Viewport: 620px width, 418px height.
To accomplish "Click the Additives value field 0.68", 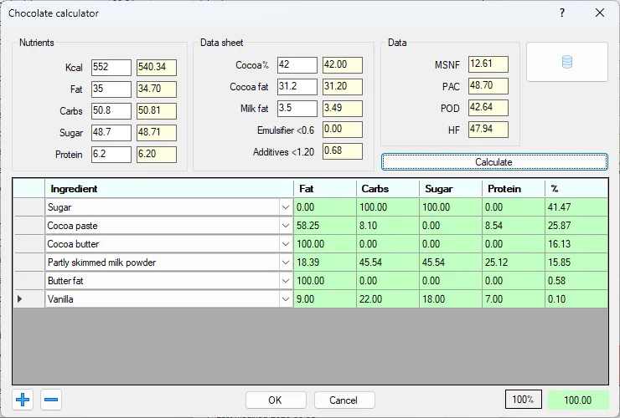I will coord(343,151).
